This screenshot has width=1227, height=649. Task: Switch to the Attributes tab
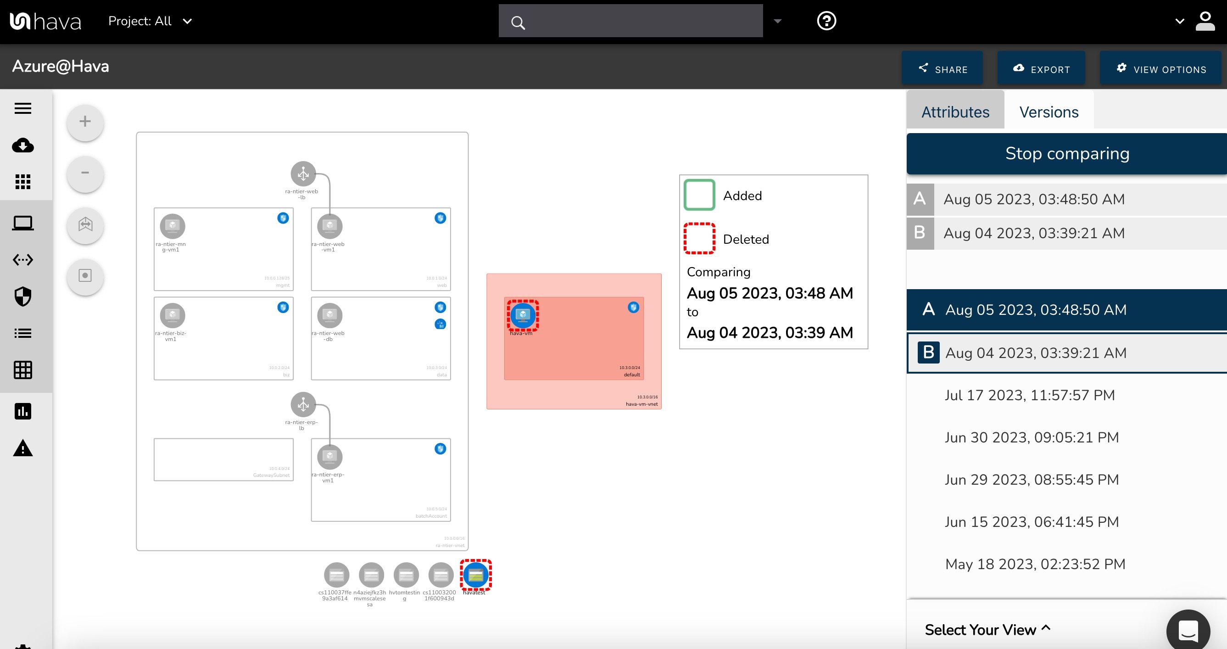[x=955, y=112]
